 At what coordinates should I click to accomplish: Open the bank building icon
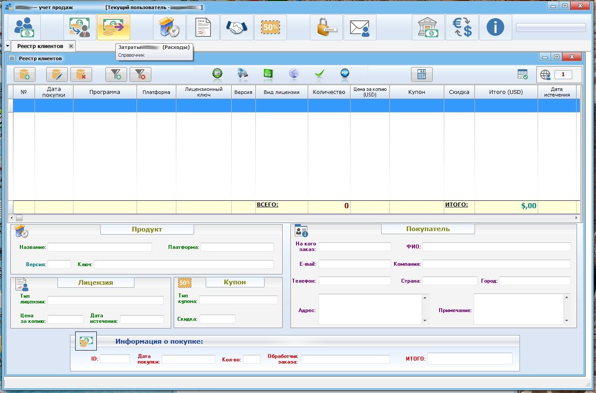click(x=428, y=27)
